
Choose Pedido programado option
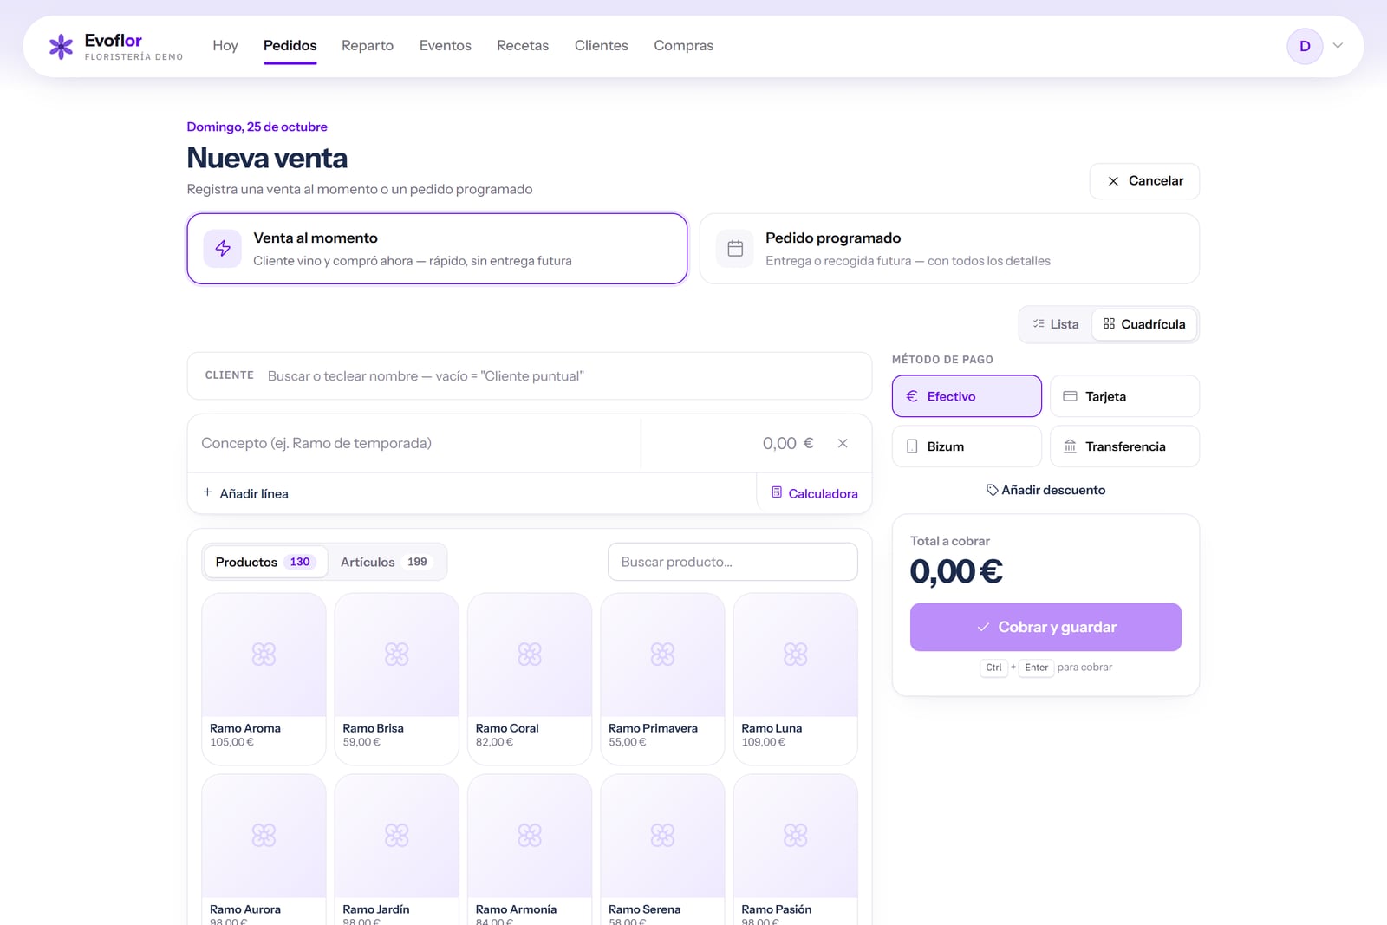click(949, 249)
